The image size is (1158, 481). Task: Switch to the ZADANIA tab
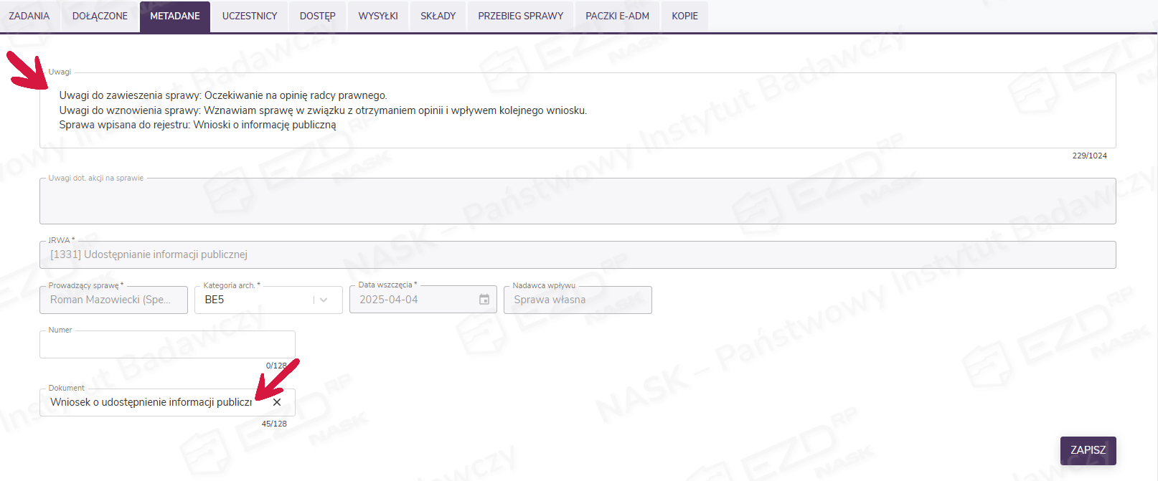[x=29, y=16]
